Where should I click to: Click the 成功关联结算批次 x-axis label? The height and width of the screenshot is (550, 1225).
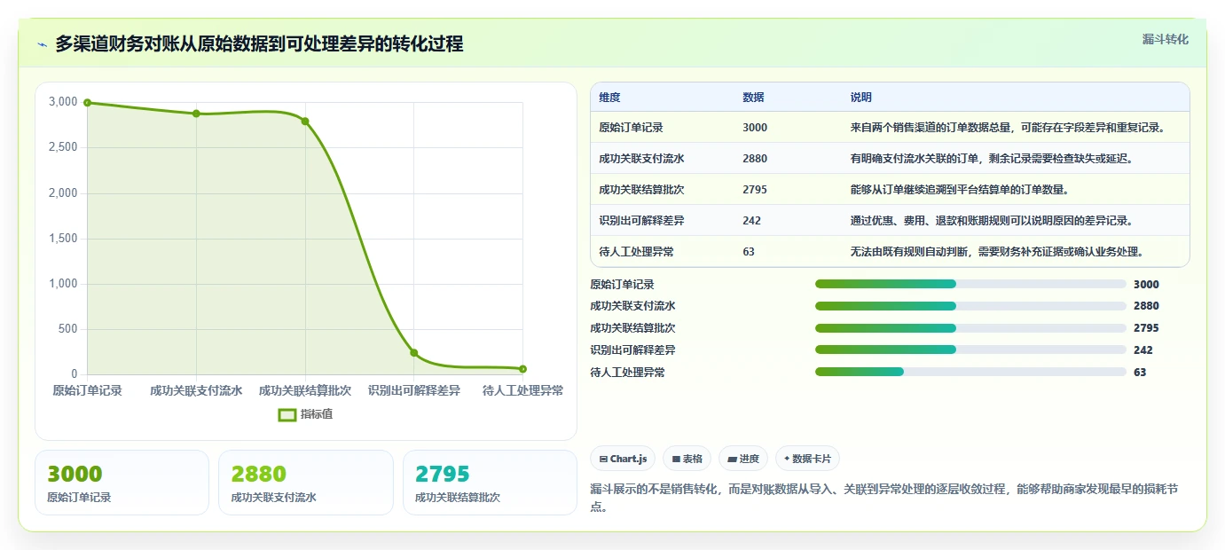pos(305,390)
